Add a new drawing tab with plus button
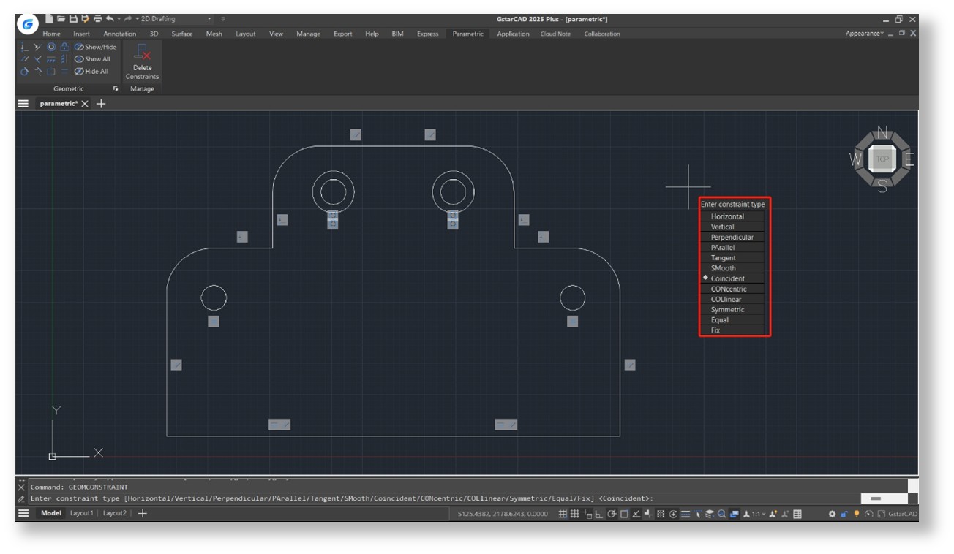This screenshot has height=554, width=954. (x=101, y=104)
